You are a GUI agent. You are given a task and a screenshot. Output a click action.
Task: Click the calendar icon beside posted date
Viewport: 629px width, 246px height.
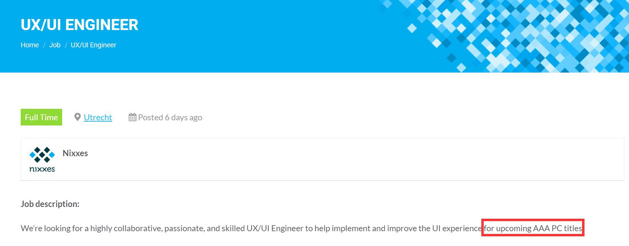point(133,117)
